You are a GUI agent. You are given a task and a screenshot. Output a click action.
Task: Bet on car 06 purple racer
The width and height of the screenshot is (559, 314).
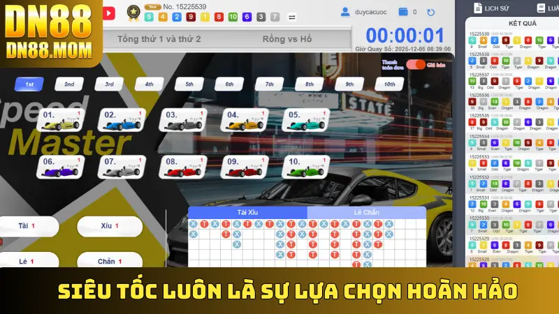61,167
